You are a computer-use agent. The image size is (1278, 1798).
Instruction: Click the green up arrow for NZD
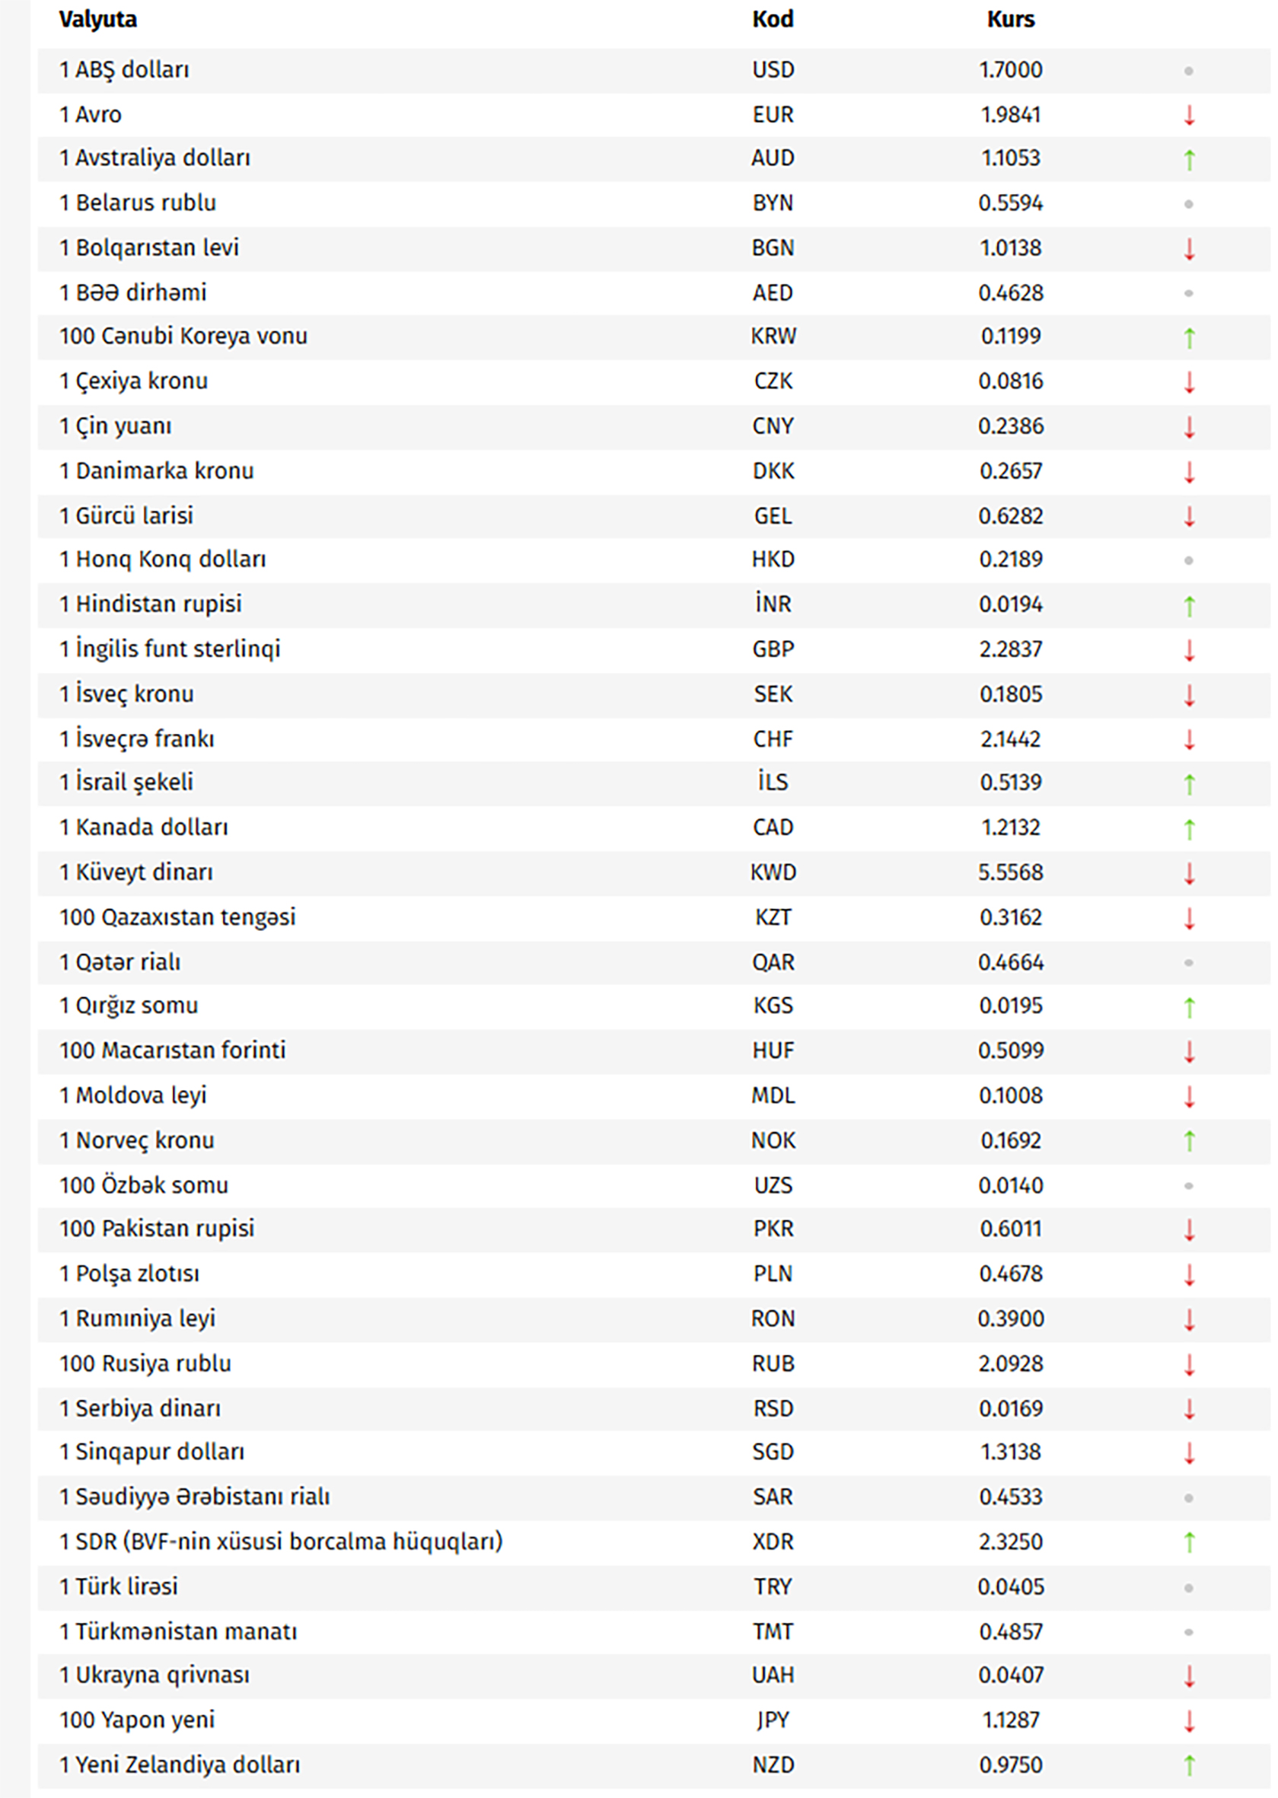[x=1189, y=1766]
